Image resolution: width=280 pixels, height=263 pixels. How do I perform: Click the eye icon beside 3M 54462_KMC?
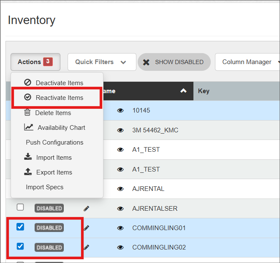pos(120,130)
